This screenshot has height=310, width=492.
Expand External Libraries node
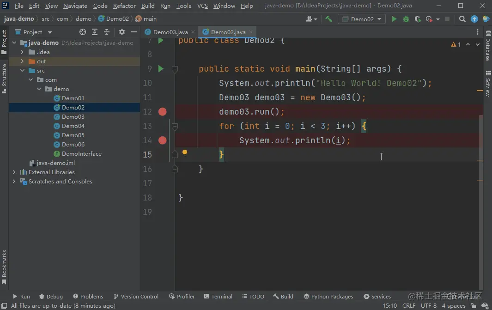click(14, 172)
